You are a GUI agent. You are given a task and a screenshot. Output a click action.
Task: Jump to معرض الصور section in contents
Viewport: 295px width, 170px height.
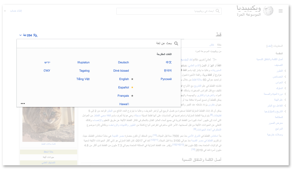[x=276, y=123]
